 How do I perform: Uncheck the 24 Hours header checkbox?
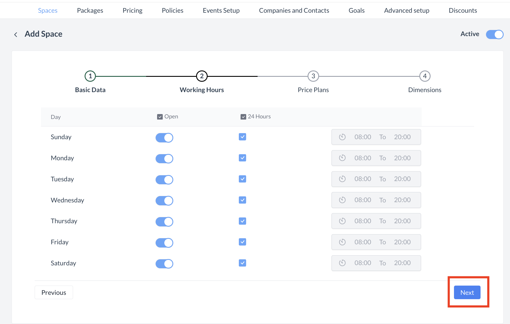[x=243, y=117]
